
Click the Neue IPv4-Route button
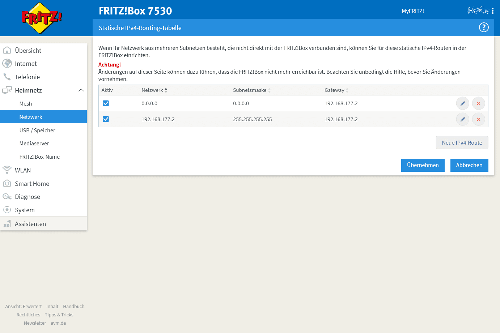462,142
